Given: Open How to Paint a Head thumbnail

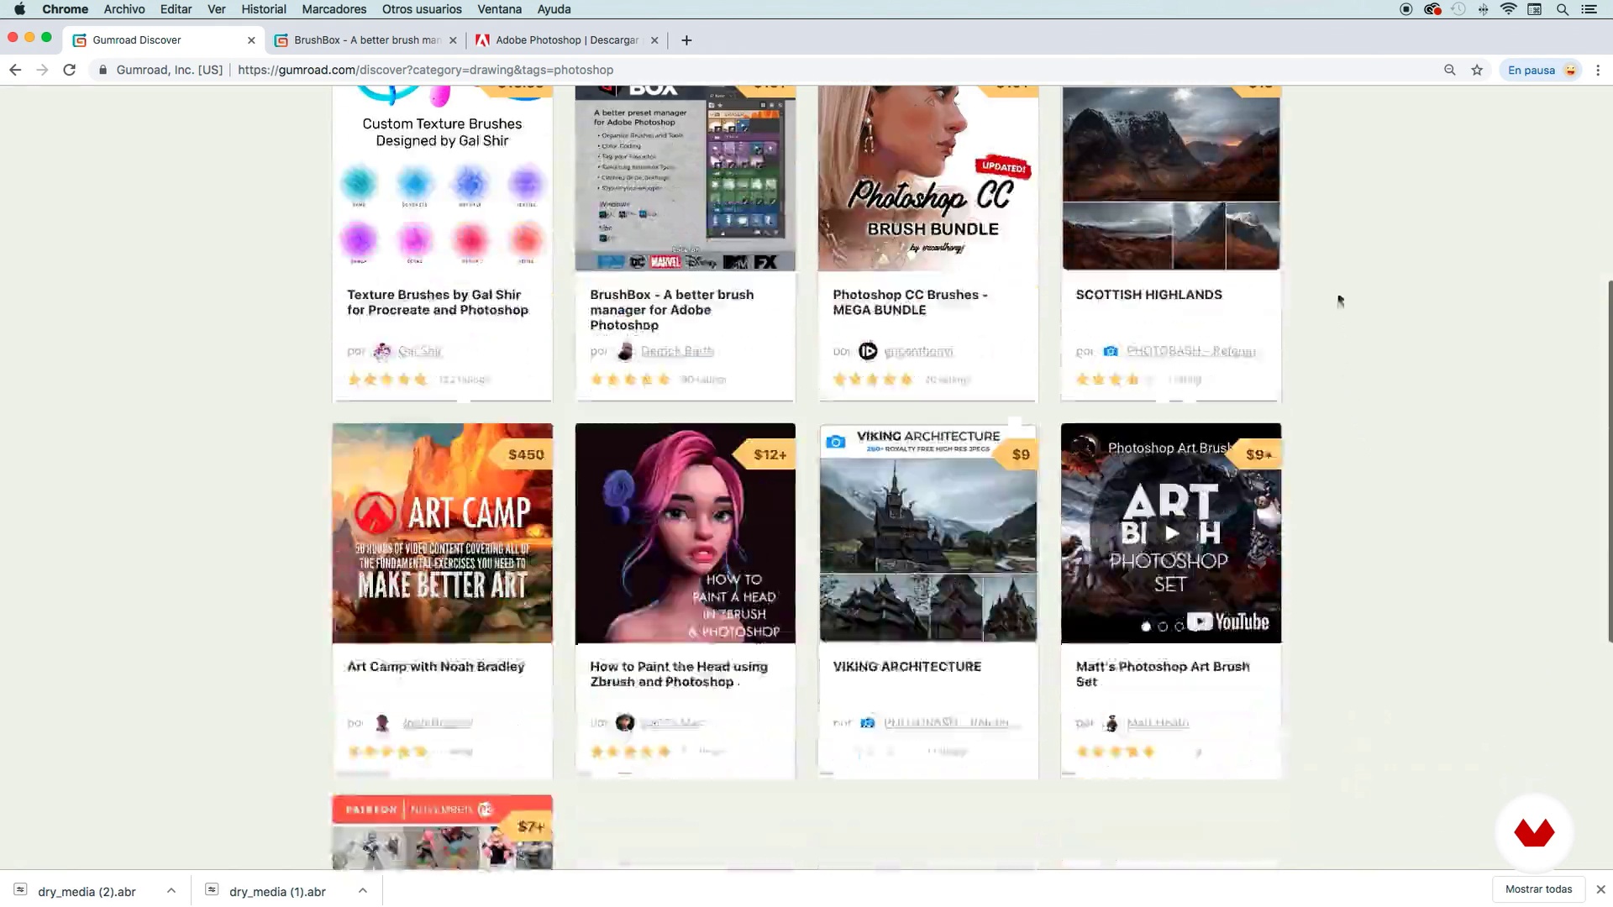Looking at the screenshot, I should pos(685,533).
